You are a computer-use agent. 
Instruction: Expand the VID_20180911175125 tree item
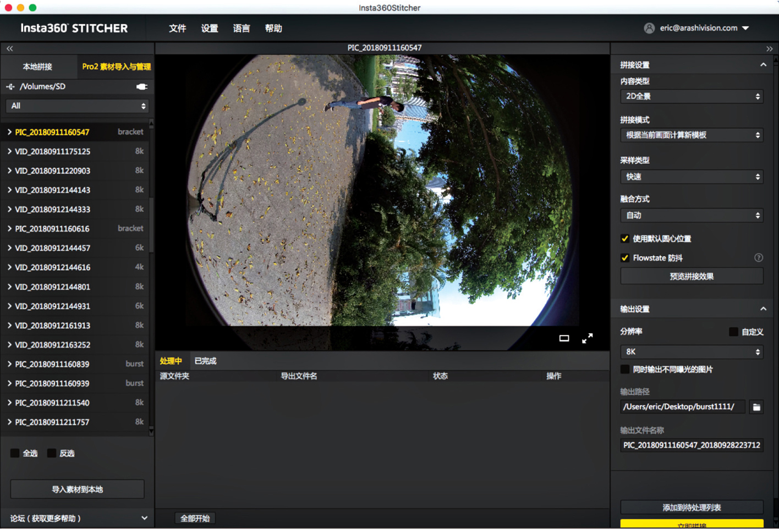9,151
